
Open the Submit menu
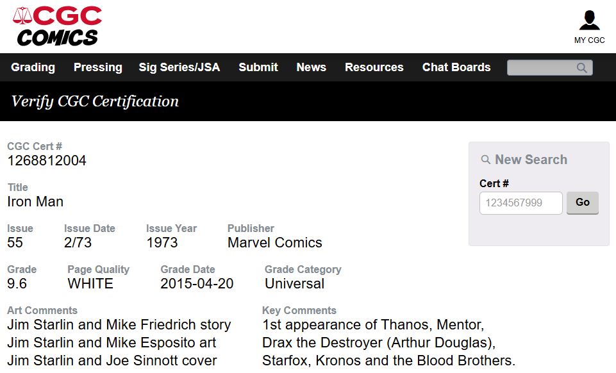coord(258,67)
